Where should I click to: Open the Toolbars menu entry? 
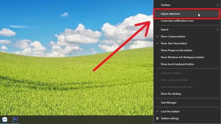(165, 5)
